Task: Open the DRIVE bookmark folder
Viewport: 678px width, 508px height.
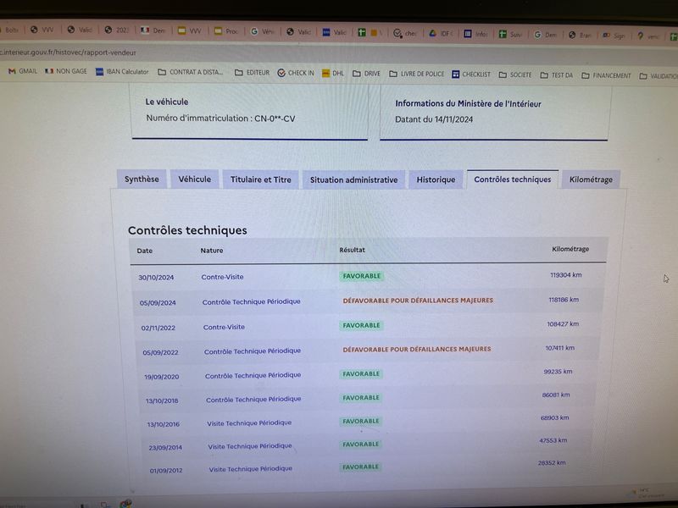Action: tap(366, 74)
